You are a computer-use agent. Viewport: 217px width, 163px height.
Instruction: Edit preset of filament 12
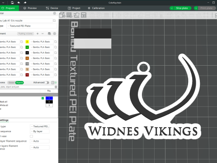(56, 69)
